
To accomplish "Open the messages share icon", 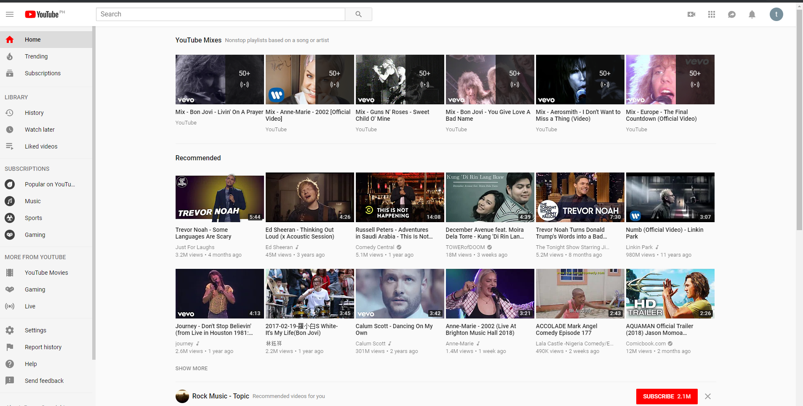I will (732, 14).
